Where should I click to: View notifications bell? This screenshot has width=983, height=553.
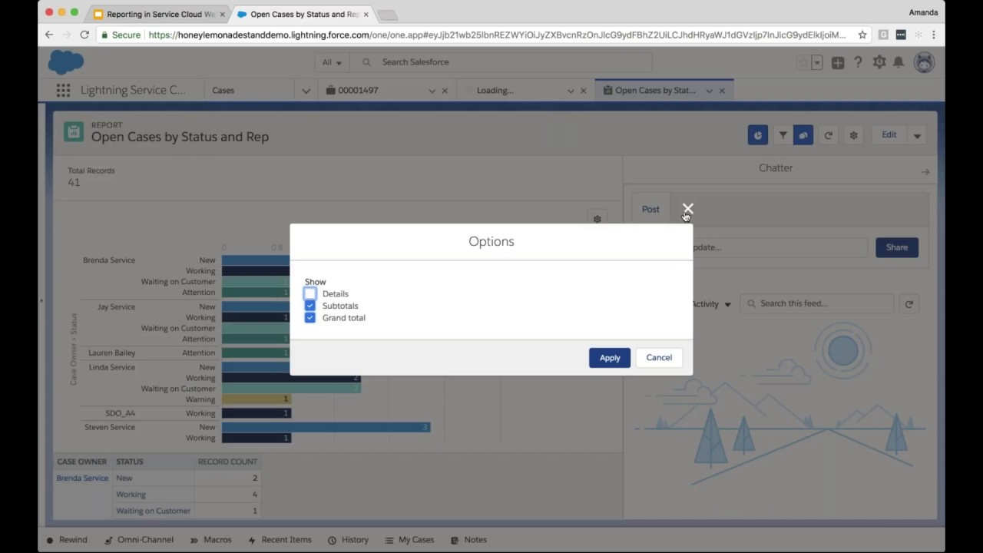pyautogui.click(x=899, y=62)
